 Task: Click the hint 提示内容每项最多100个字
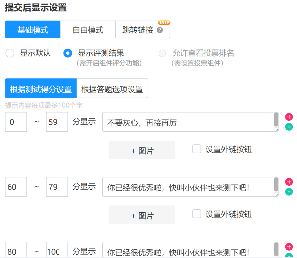point(44,105)
